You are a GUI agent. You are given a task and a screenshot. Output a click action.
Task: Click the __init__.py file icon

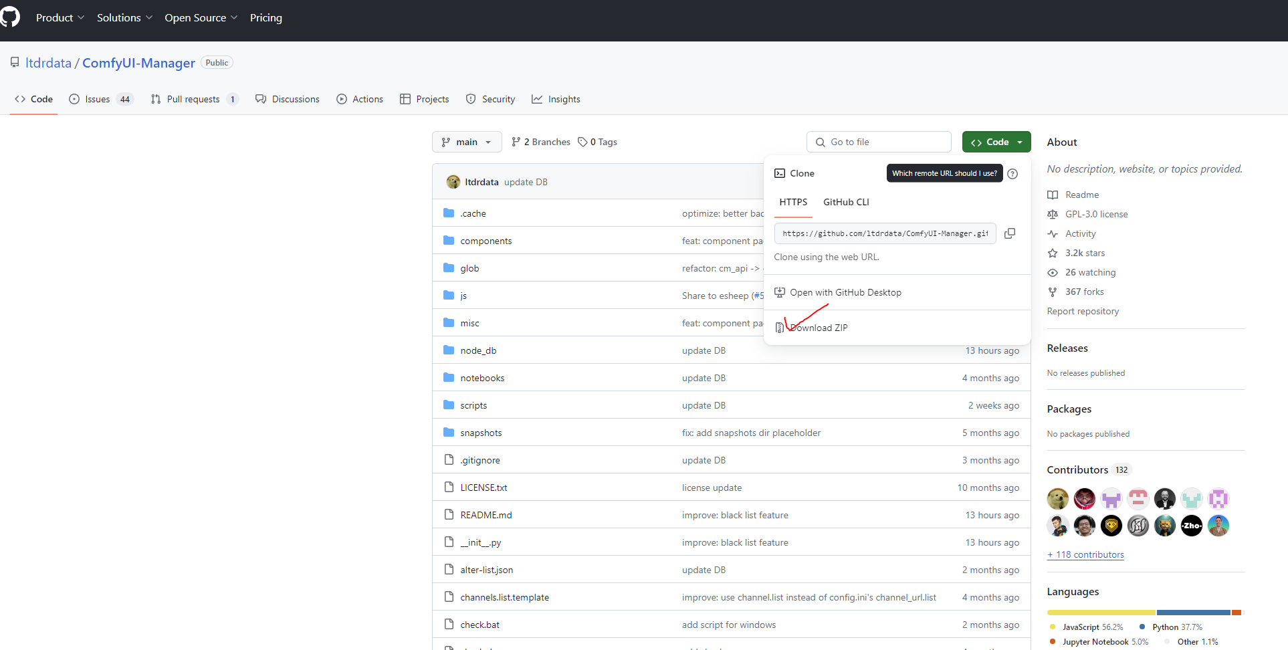point(449,542)
